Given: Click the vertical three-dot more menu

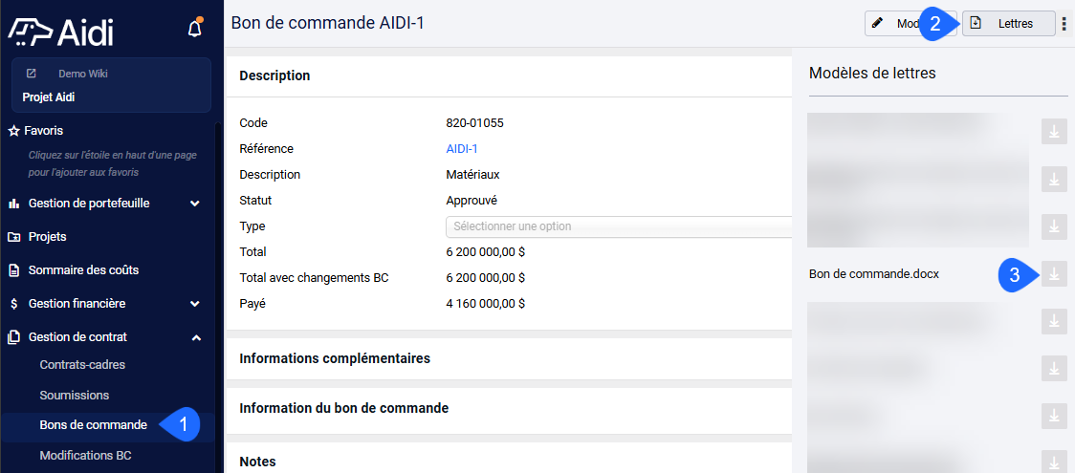Looking at the screenshot, I should 1064,23.
